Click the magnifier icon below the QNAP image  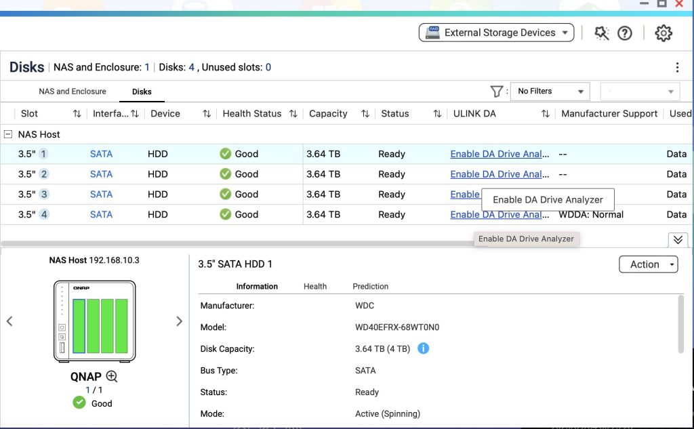(x=112, y=377)
